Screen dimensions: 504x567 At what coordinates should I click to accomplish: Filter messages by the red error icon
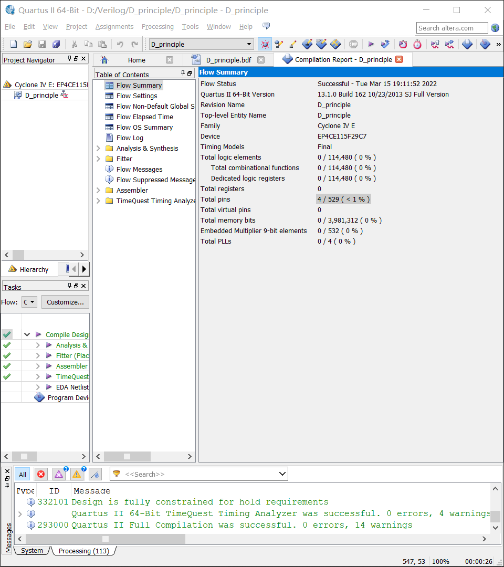[x=41, y=474]
